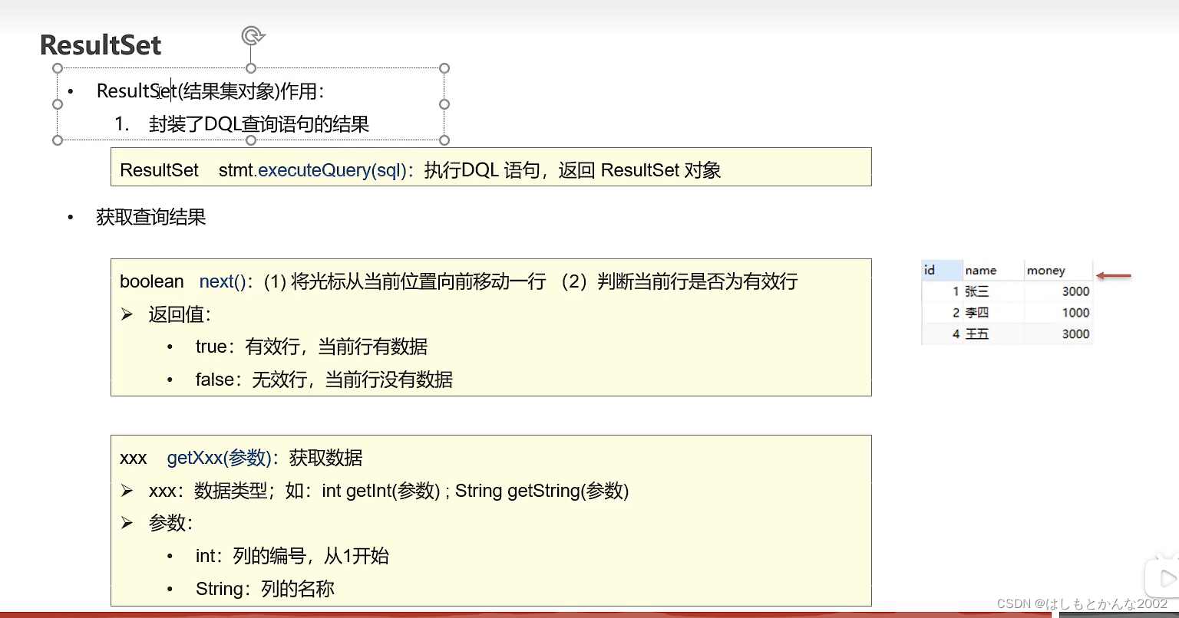Click the money value 3000 in 张三's row
This screenshot has height=618, width=1179.
pyautogui.click(x=1075, y=291)
